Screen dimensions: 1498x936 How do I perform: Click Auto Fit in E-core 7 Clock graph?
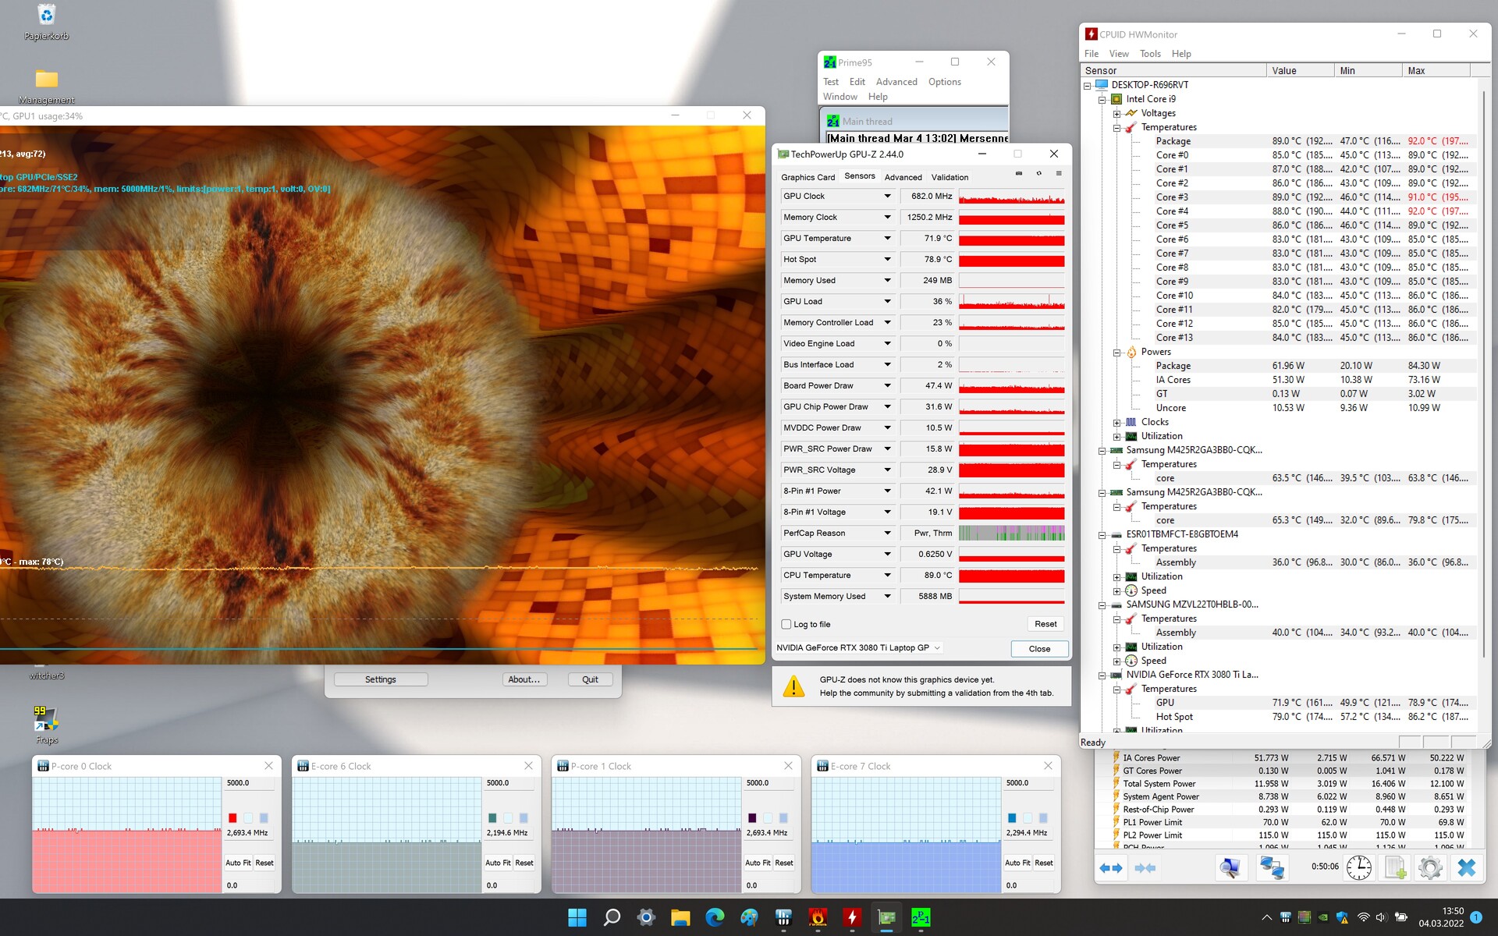[1017, 863]
